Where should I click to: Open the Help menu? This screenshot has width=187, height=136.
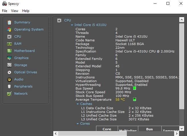pos(26,11)
